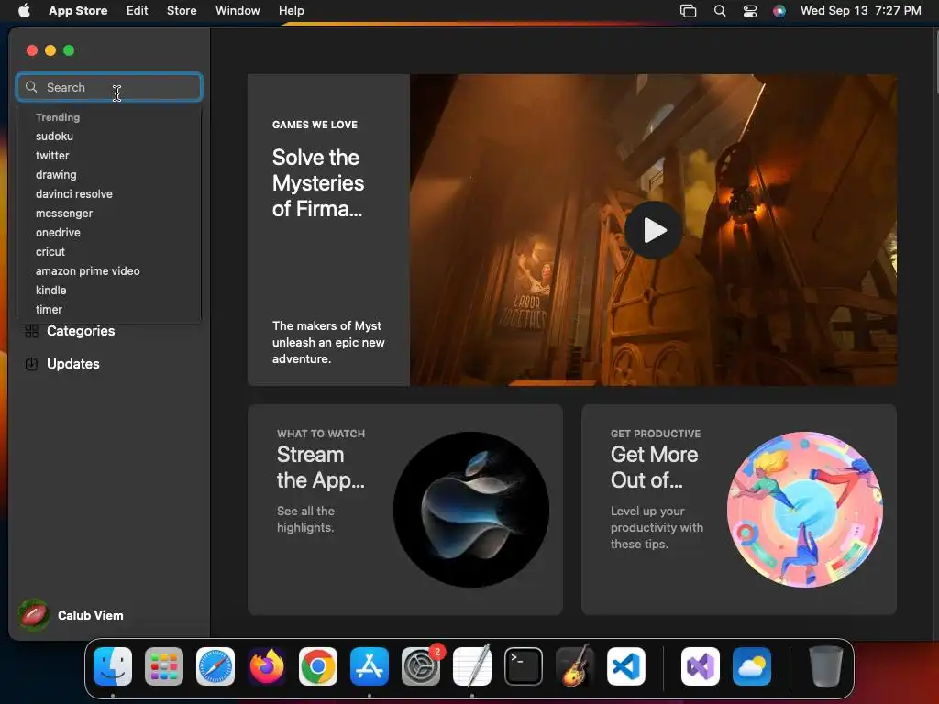Select 'cricut' from trending list
This screenshot has height=704, width=939.
[50, 251]
